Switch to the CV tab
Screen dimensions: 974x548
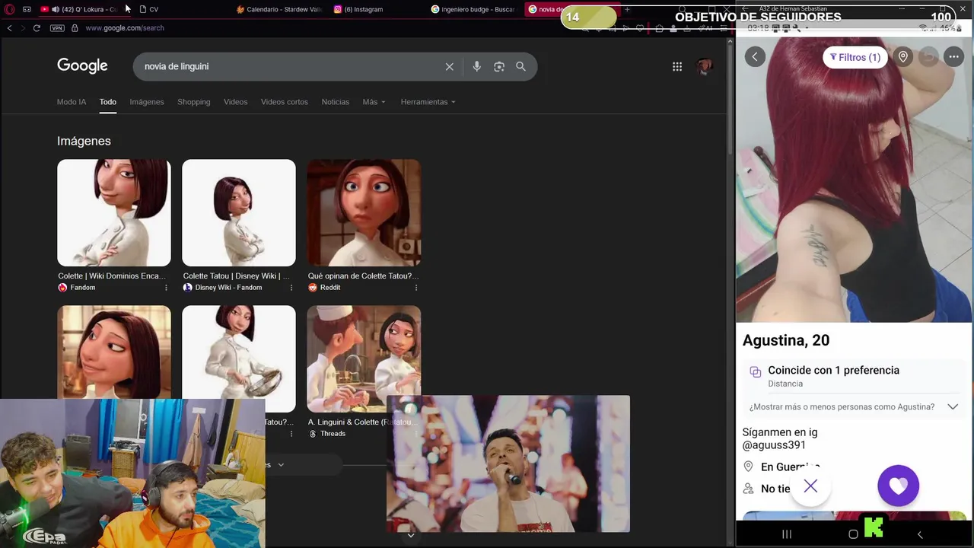(x=149, y=9)
